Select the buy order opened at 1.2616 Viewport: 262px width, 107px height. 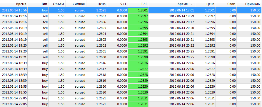tap(131, 63)
